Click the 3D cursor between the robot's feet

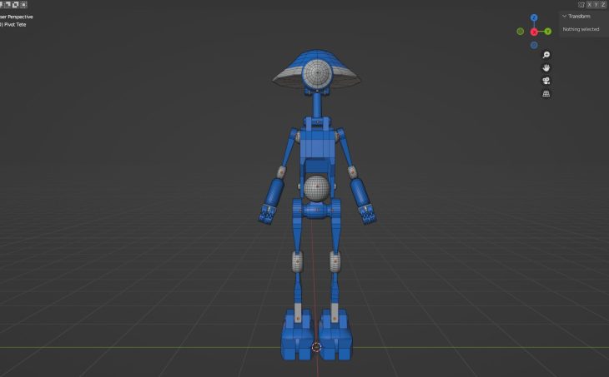[316, 347]
